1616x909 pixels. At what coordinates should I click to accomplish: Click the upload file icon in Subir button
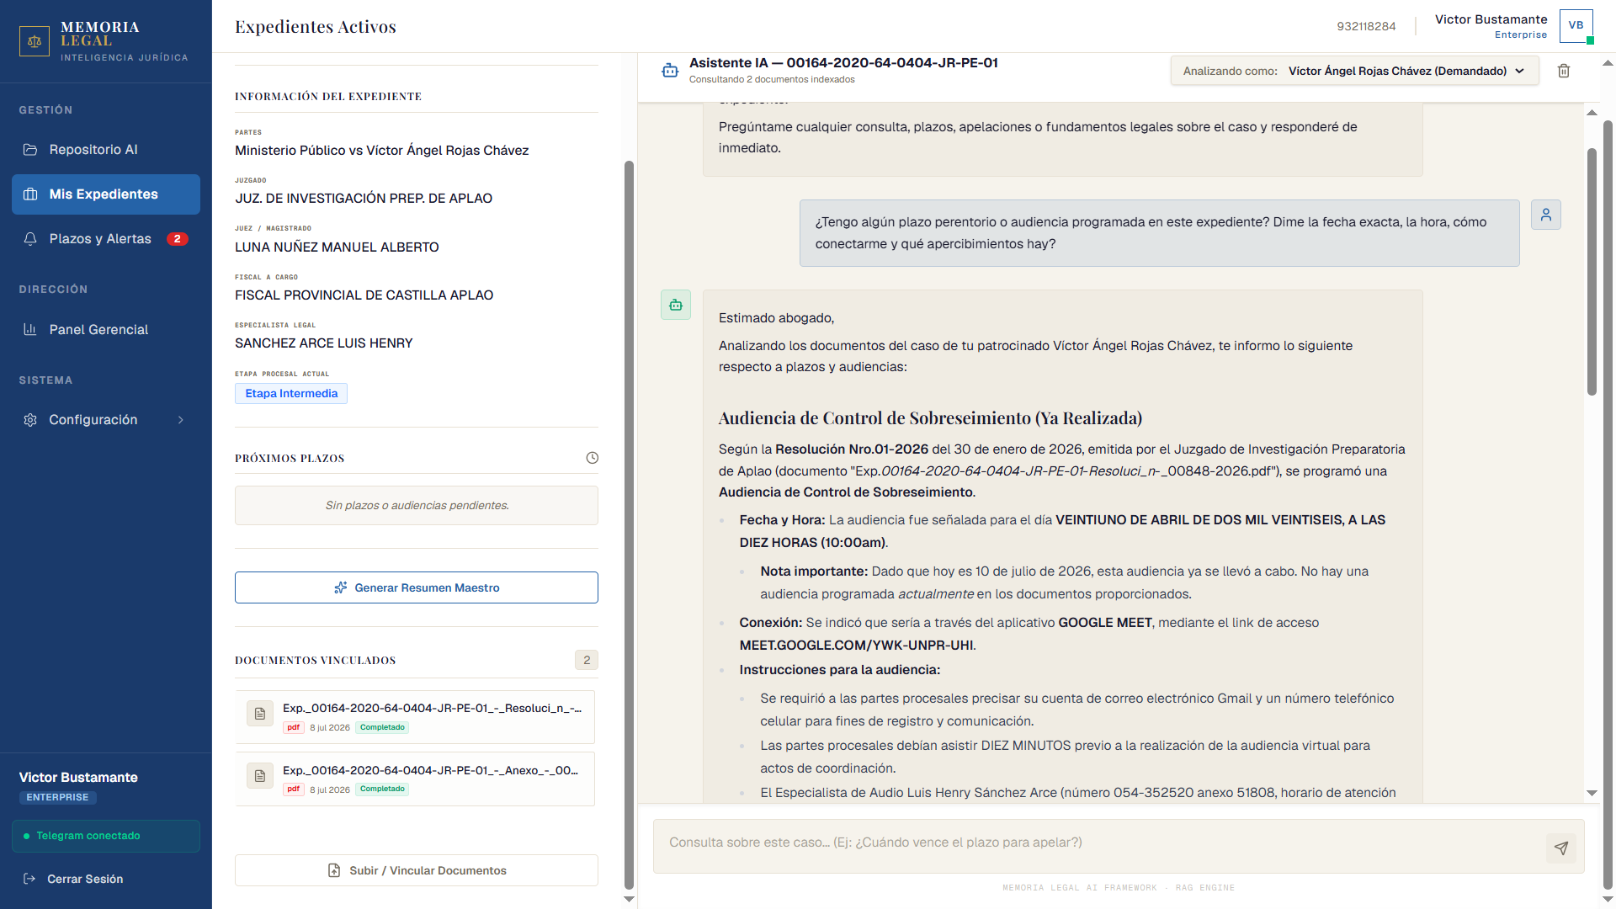click(334, 870)
